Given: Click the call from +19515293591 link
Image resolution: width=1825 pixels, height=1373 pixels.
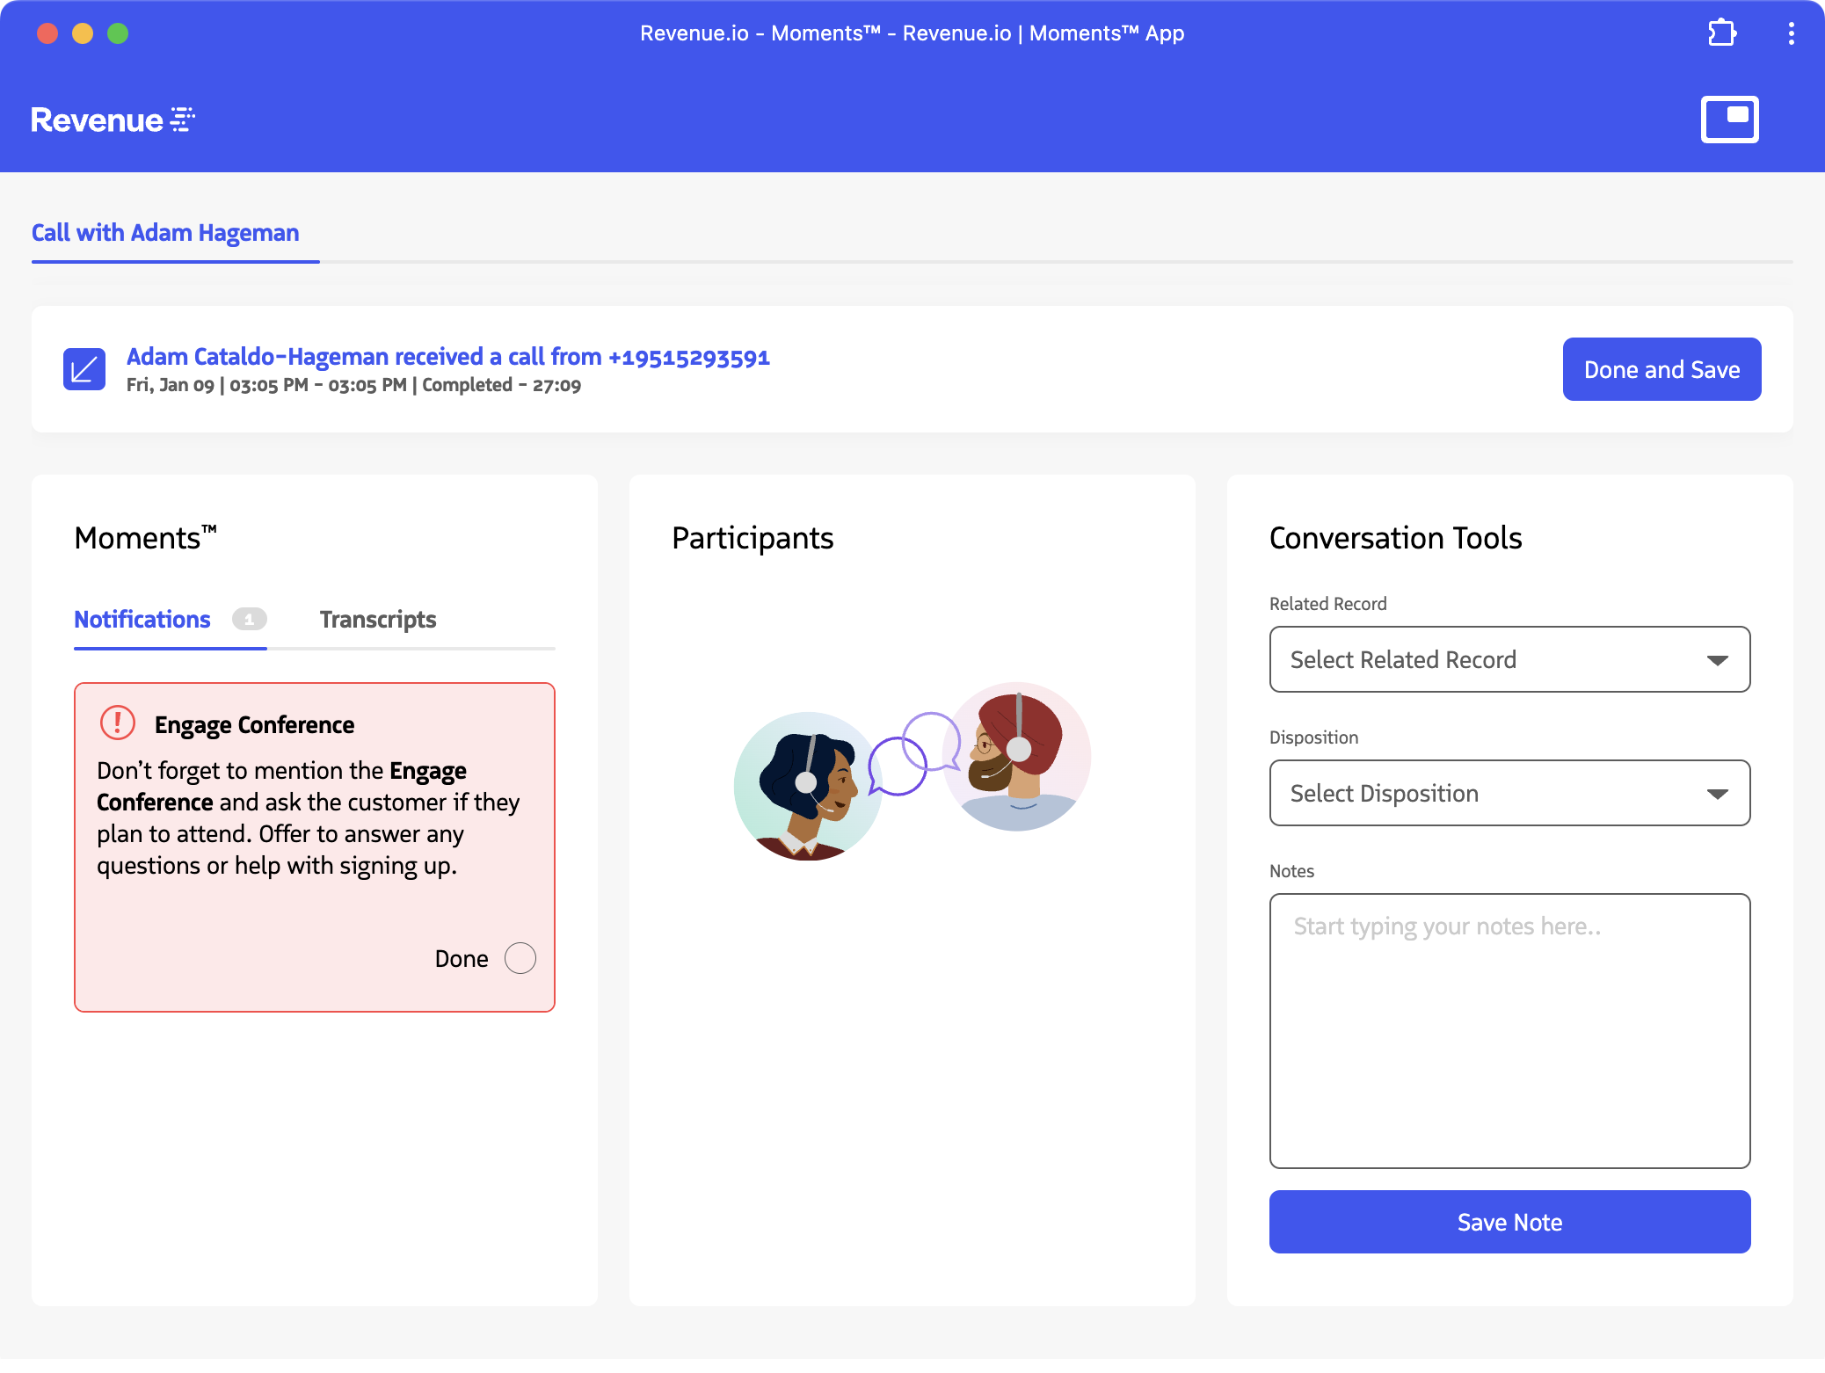Looking at the screenshot, I should click(448, 357).
